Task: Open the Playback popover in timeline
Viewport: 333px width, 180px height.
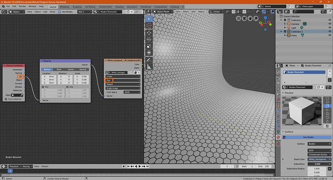Action: tap(15, 166)
